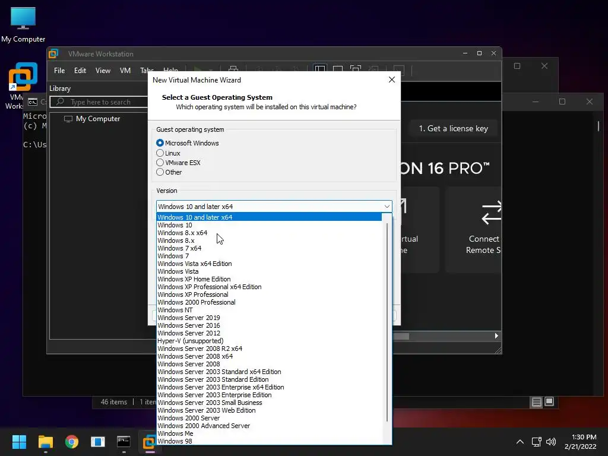608x456 pixels.
Task: Click the Connect to Remote Server tile
Action: 474,230
